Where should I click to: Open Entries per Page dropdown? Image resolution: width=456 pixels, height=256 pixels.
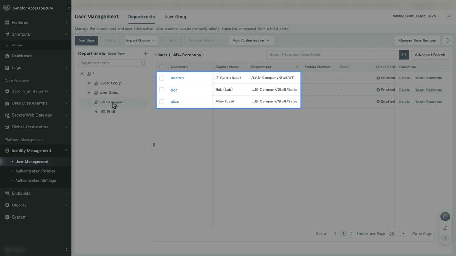tap(397, 234)
